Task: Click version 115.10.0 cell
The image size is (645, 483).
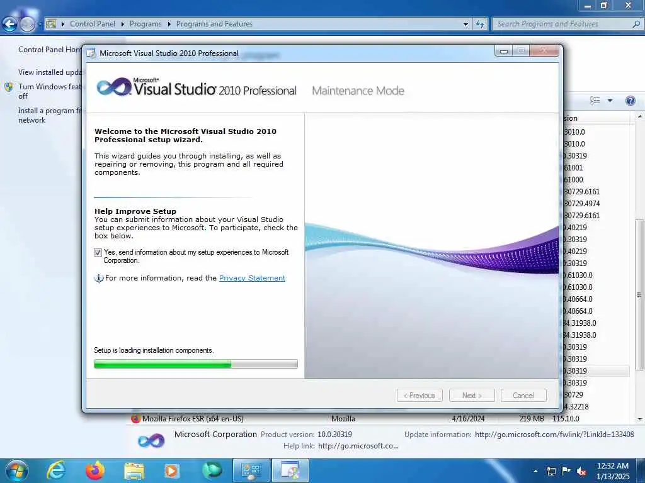Action: coord(566,418)
